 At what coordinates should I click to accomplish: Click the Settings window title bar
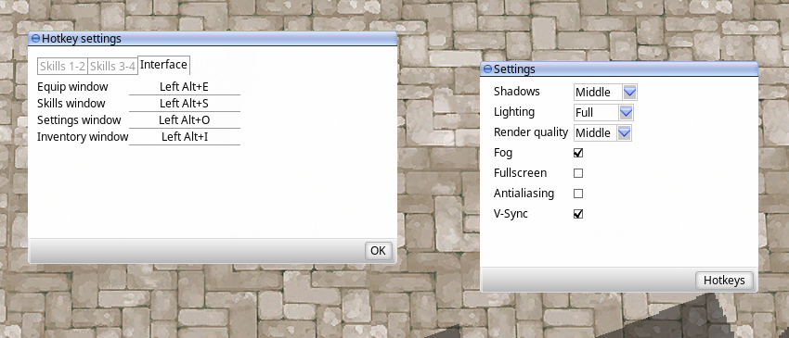coord(619,69)
